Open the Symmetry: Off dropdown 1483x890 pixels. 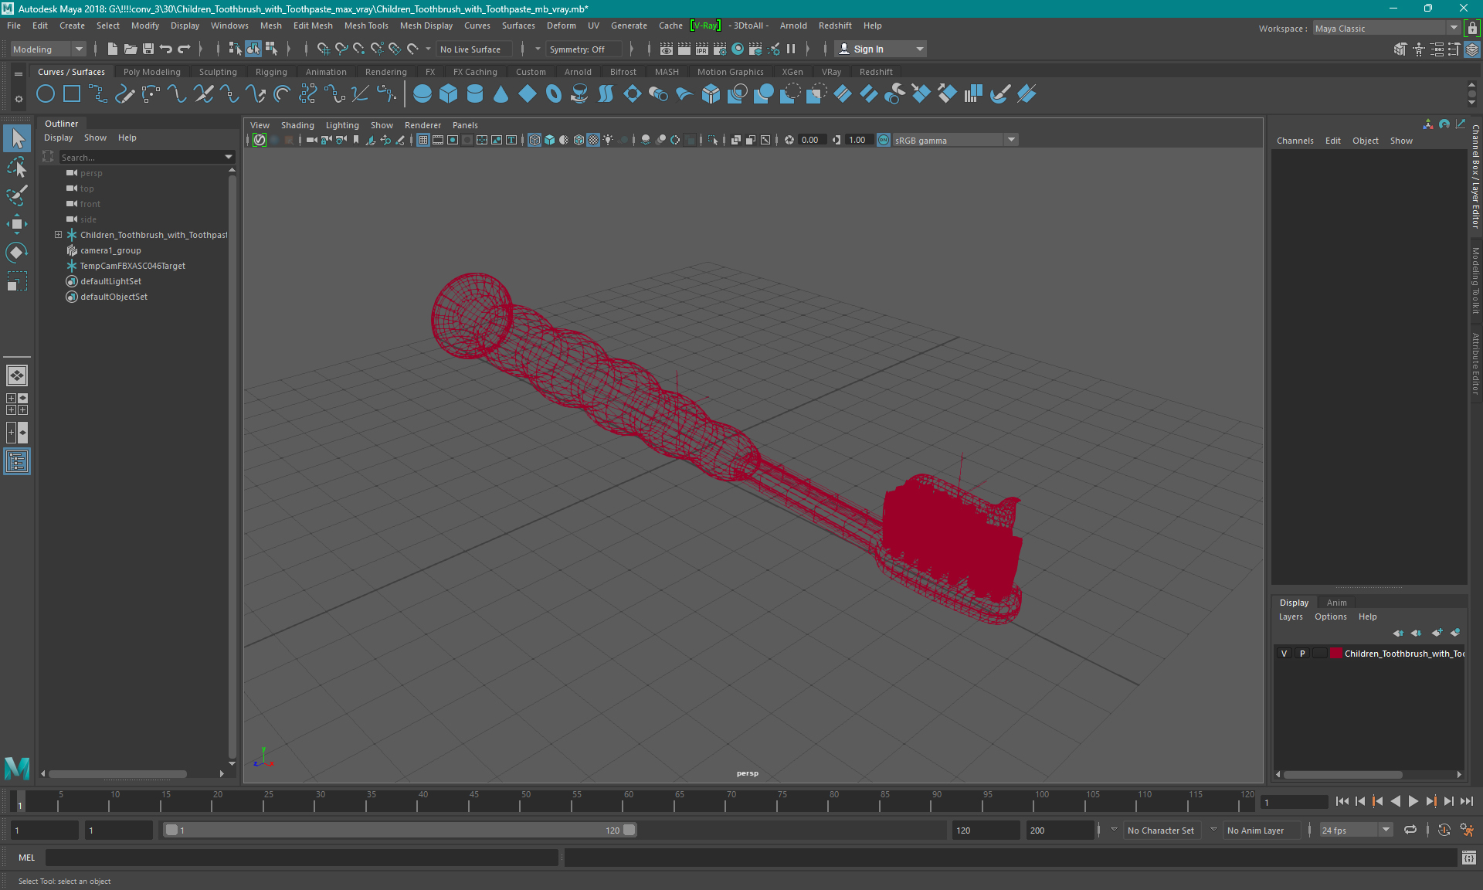584,49
